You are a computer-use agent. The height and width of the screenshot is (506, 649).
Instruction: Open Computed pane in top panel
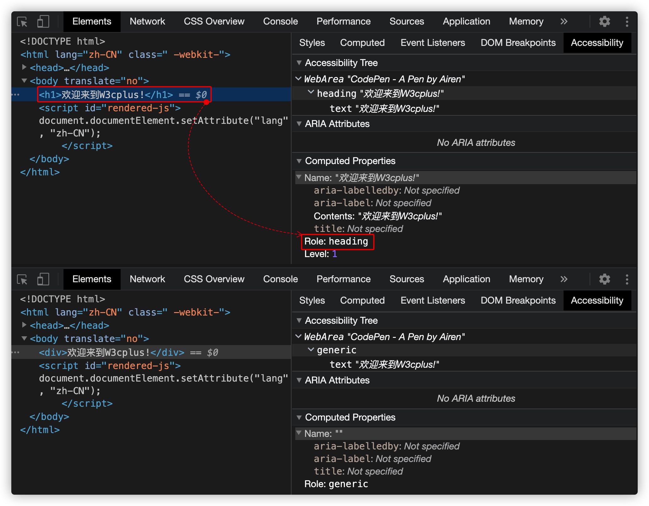pyautogui.click(x=362, y=43)
